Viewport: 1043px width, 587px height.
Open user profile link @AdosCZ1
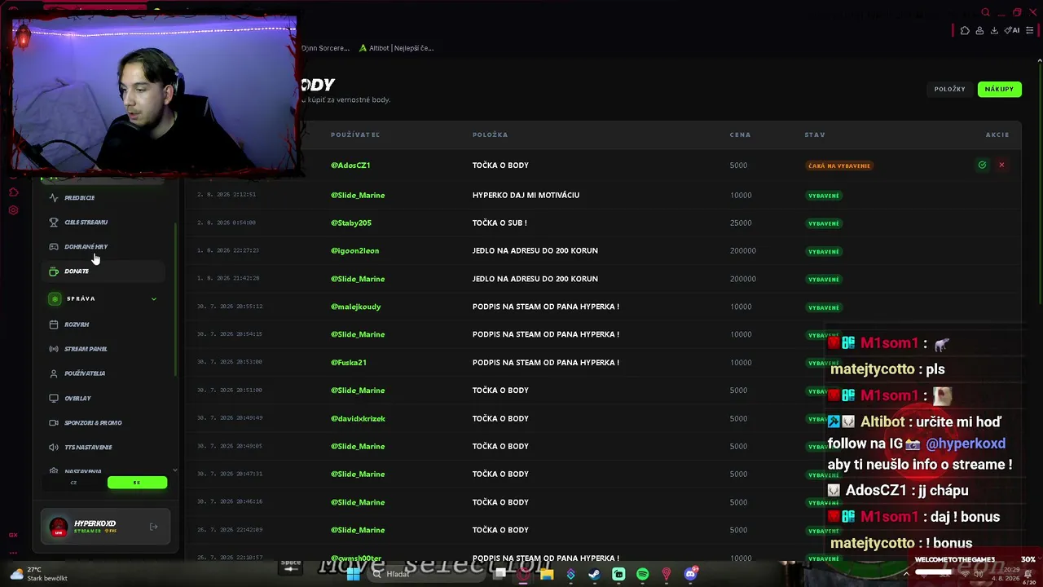(x=350, y=166)
